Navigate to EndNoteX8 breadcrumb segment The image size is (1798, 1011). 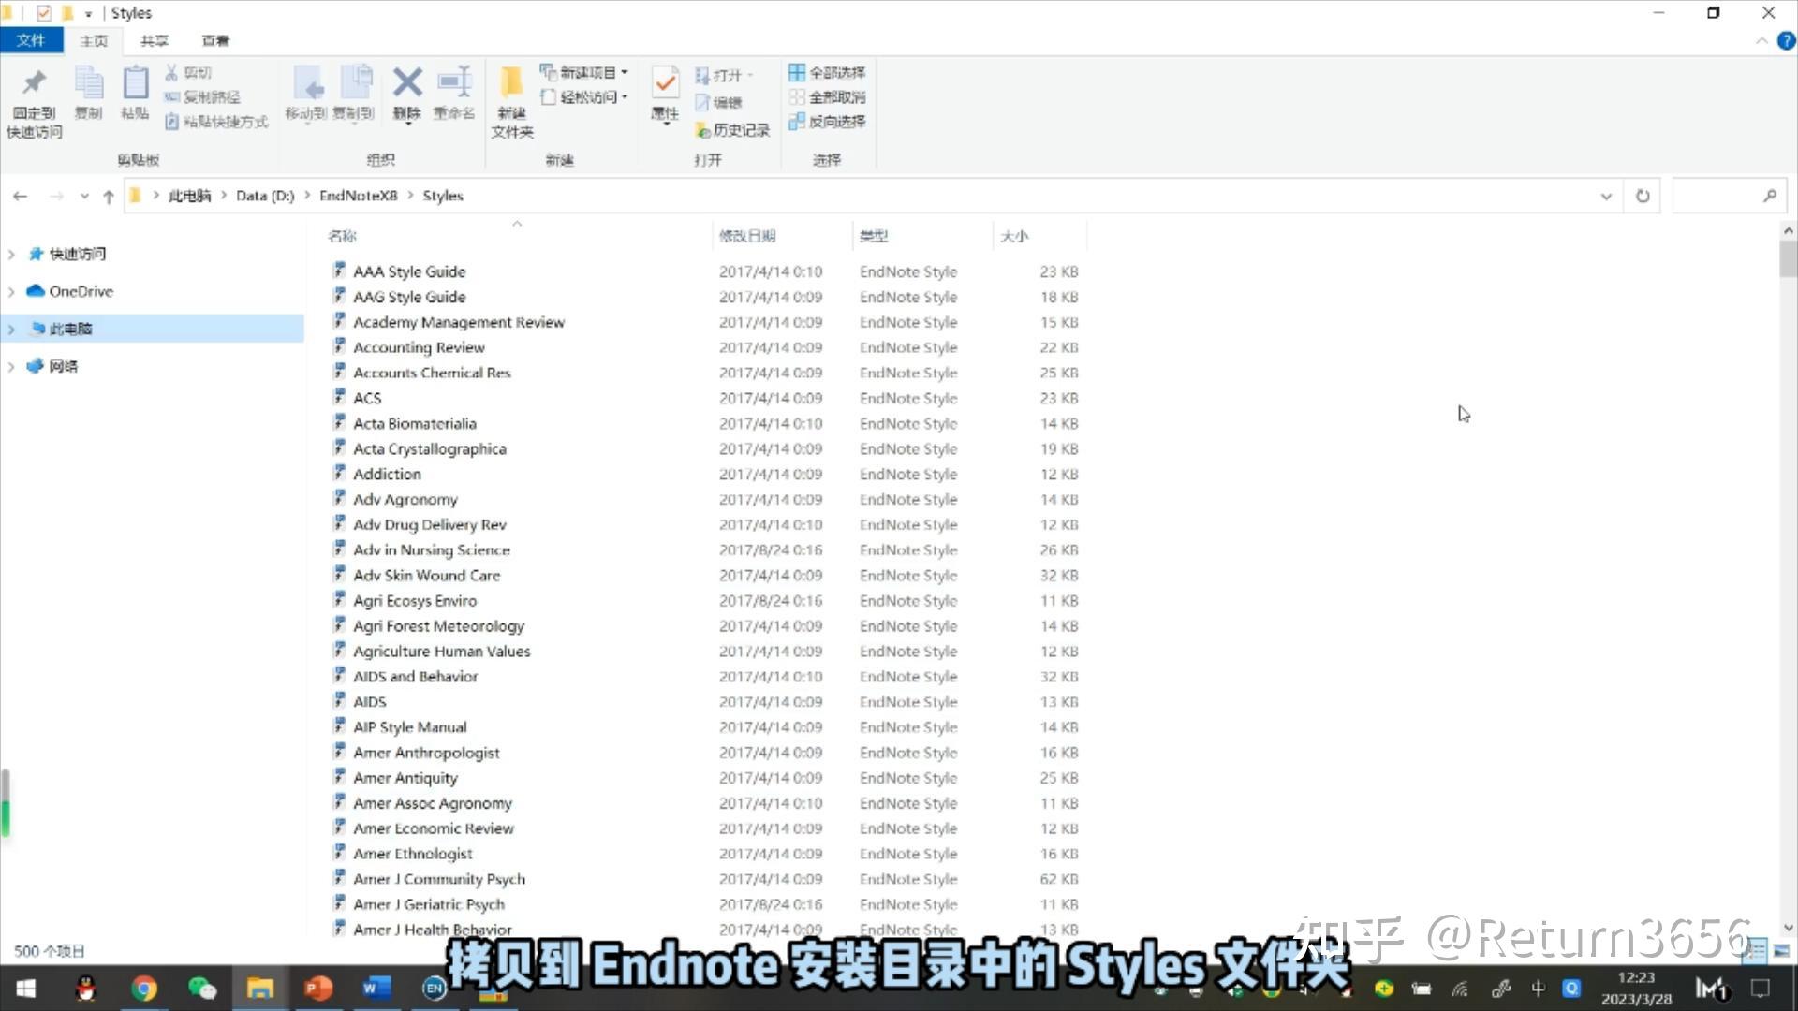[358, 196]
